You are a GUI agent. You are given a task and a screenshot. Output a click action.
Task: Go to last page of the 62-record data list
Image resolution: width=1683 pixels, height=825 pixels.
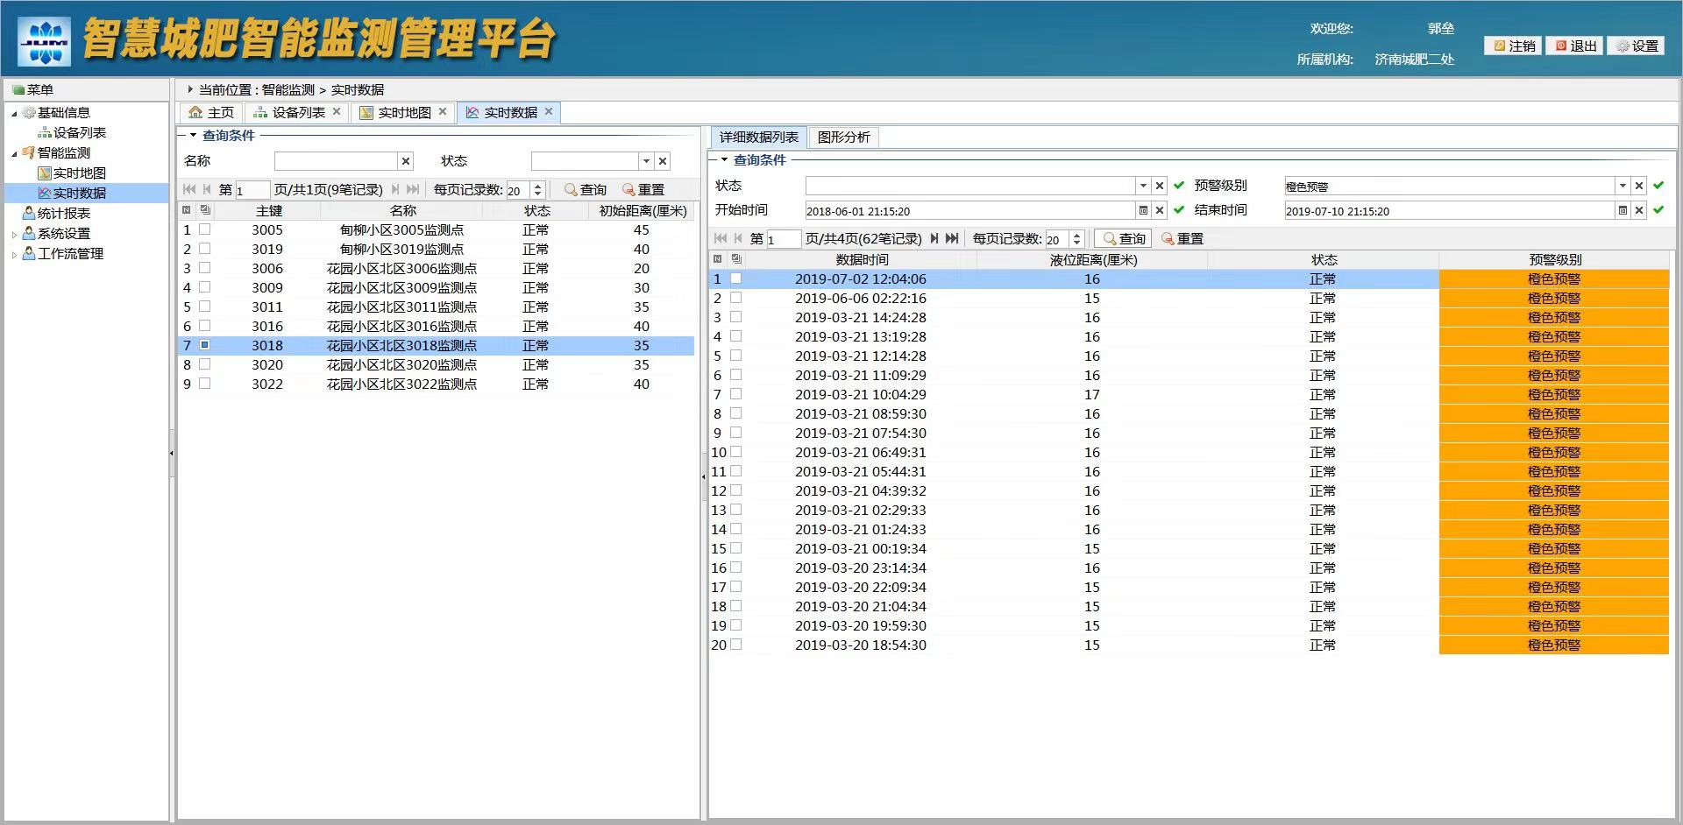[952, 238]
